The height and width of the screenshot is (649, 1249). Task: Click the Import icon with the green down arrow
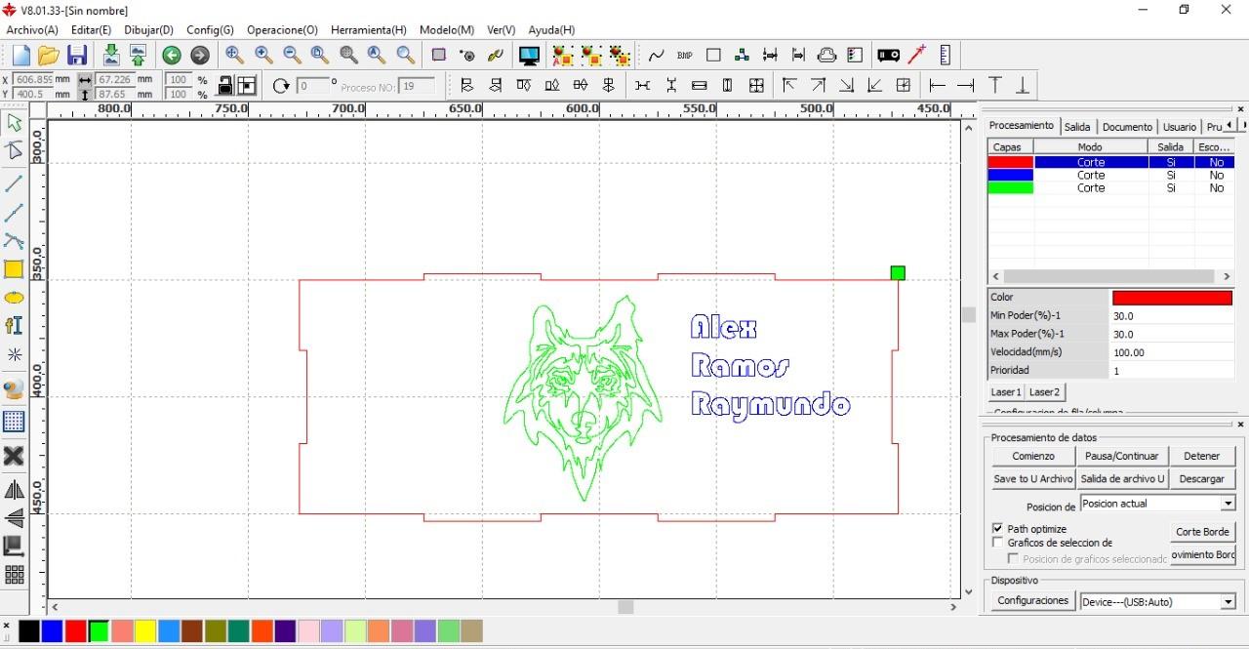(111, 56)
